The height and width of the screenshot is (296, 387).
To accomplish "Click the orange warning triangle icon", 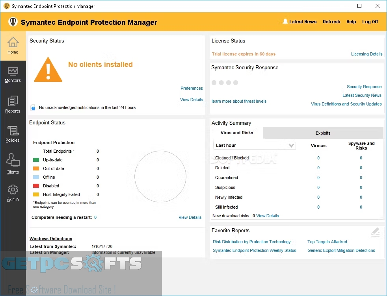I will 48,70.
